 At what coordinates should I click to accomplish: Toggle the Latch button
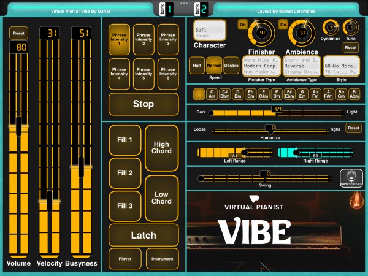[x=144, y=235]
